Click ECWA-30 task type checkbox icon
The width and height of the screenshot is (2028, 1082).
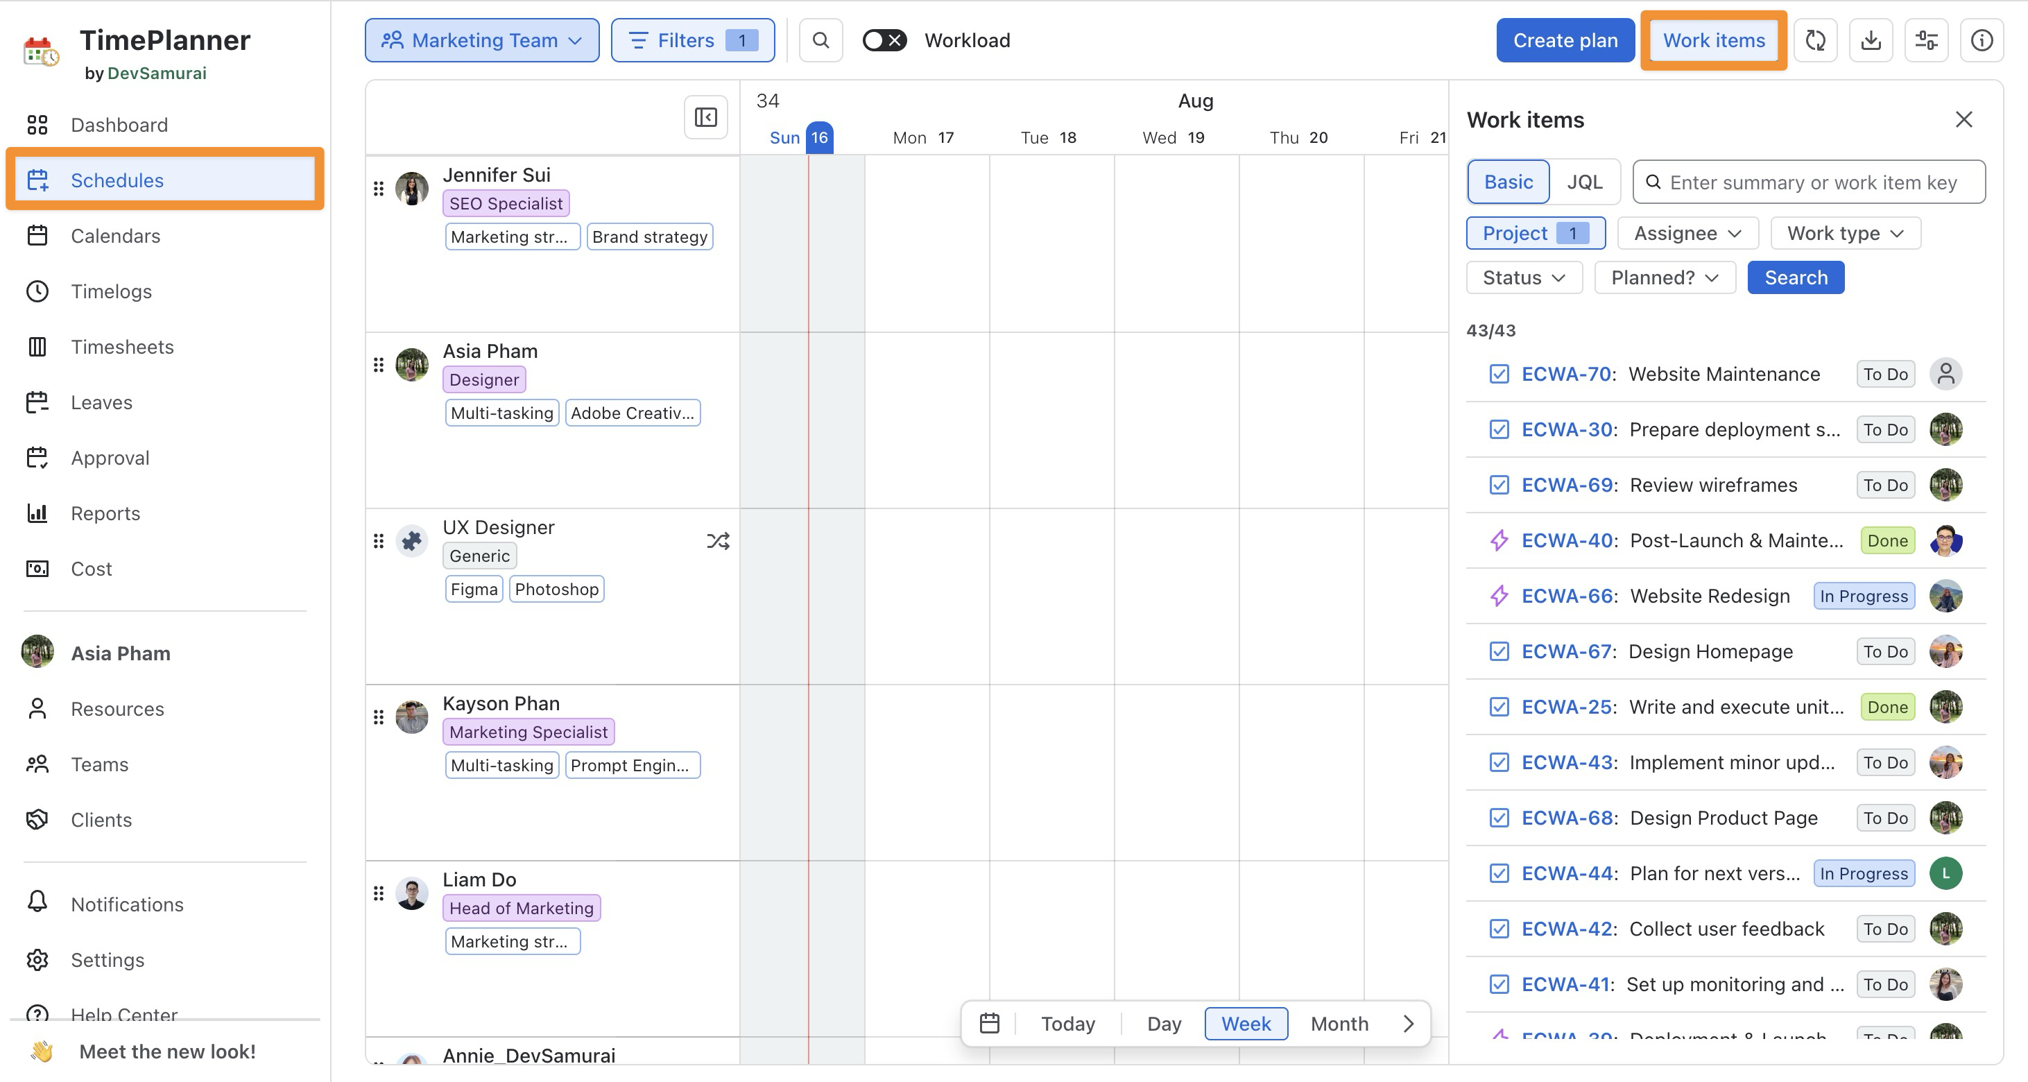point(1499,429)
